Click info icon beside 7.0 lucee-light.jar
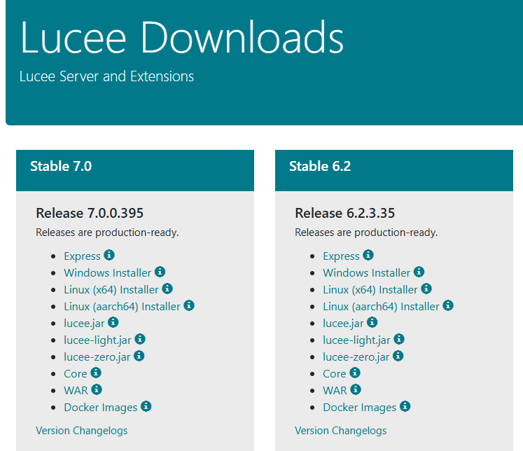Image resolution: width=523 pixels, height=451 pixels. coord(140,339)
